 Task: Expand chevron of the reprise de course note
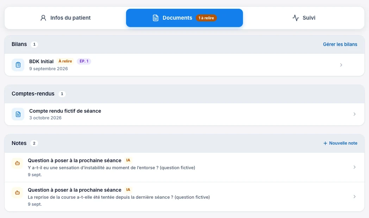click(355, 197)
